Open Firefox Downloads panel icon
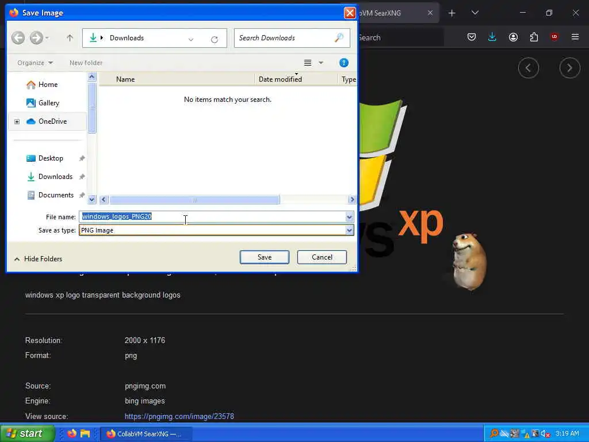The height and width of the screenshot is (442, 589). (492, 37)
